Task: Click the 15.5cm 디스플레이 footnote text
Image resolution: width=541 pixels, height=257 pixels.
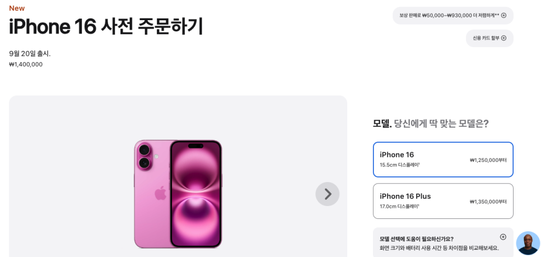Action: [399, 165]
